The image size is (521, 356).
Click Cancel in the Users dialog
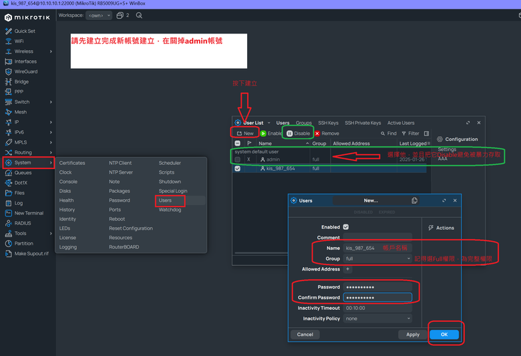point(305,335)
